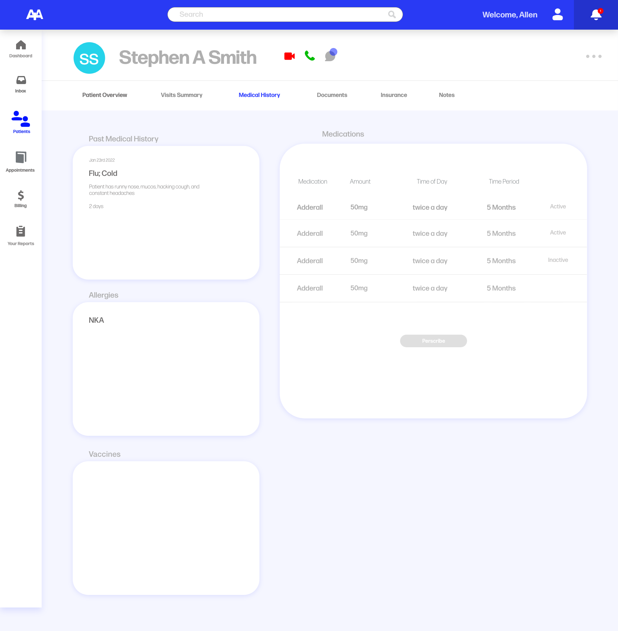Click the Search input field
This screenshot has width=618, height=631.
279,14
